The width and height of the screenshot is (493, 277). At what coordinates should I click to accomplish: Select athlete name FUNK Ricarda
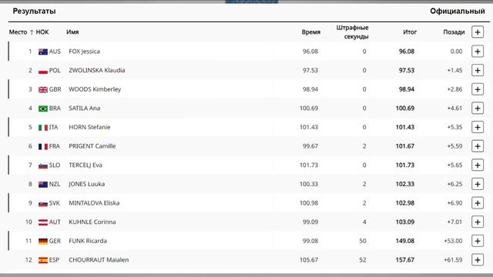88,241
